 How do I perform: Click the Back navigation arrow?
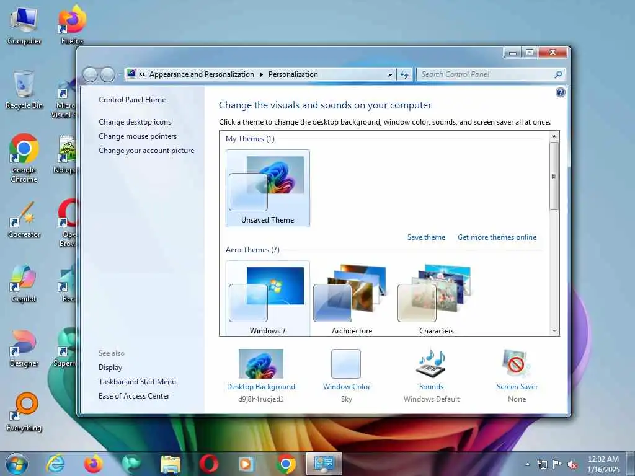point(91,74)
